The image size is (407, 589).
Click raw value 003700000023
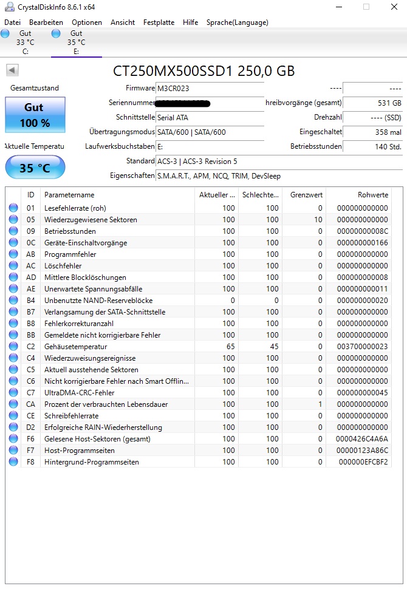pos(362,346)
